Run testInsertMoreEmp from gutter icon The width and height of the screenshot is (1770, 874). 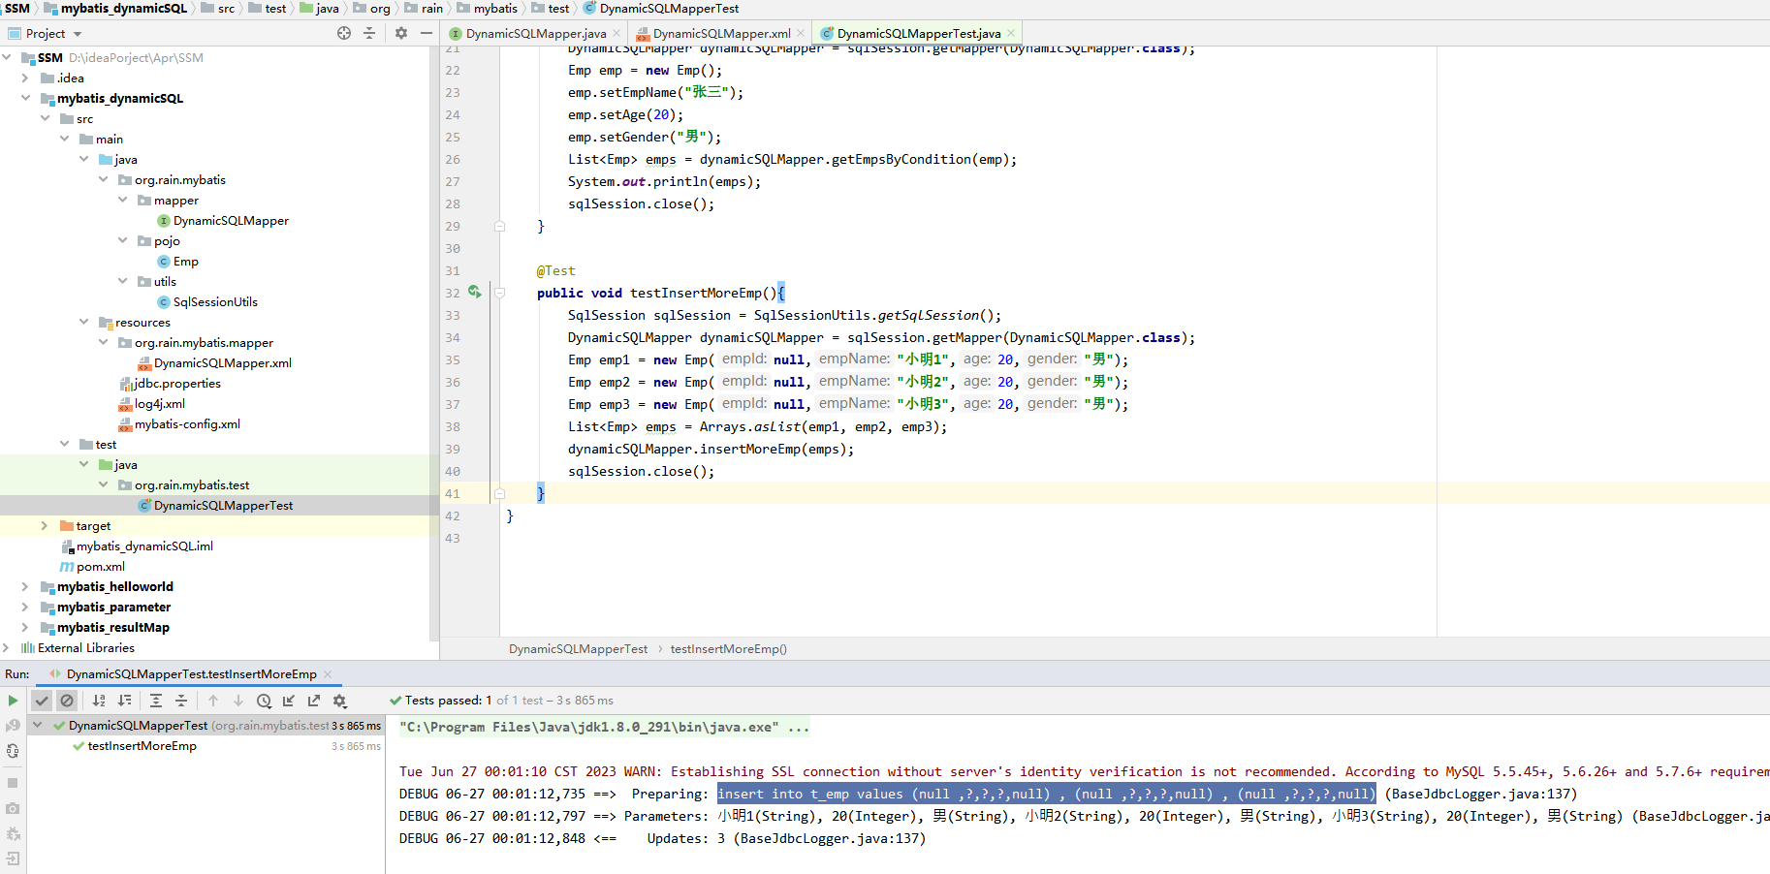pos(474,292)
